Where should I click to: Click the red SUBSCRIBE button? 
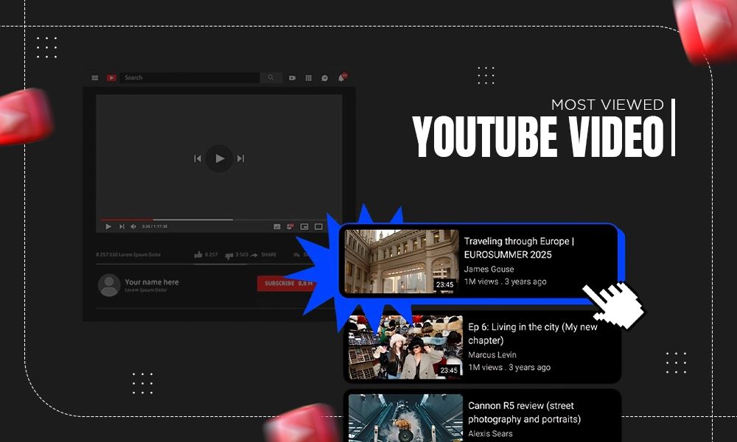pyautogui.click(x=286, y=283)
